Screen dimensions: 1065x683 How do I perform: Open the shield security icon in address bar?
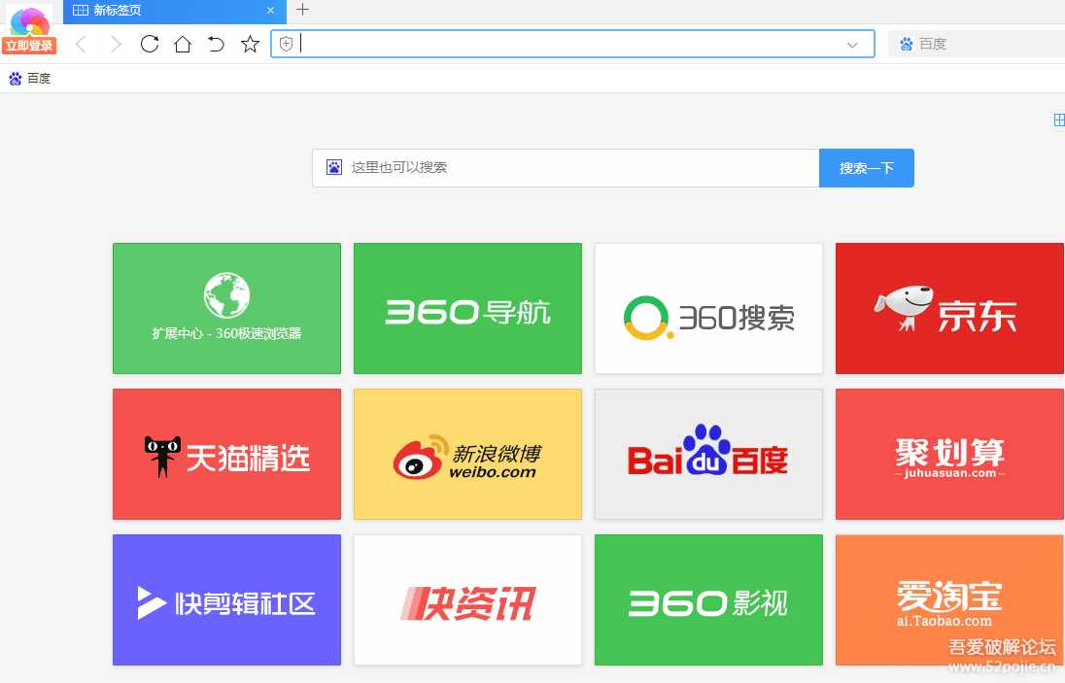[285, 44]
